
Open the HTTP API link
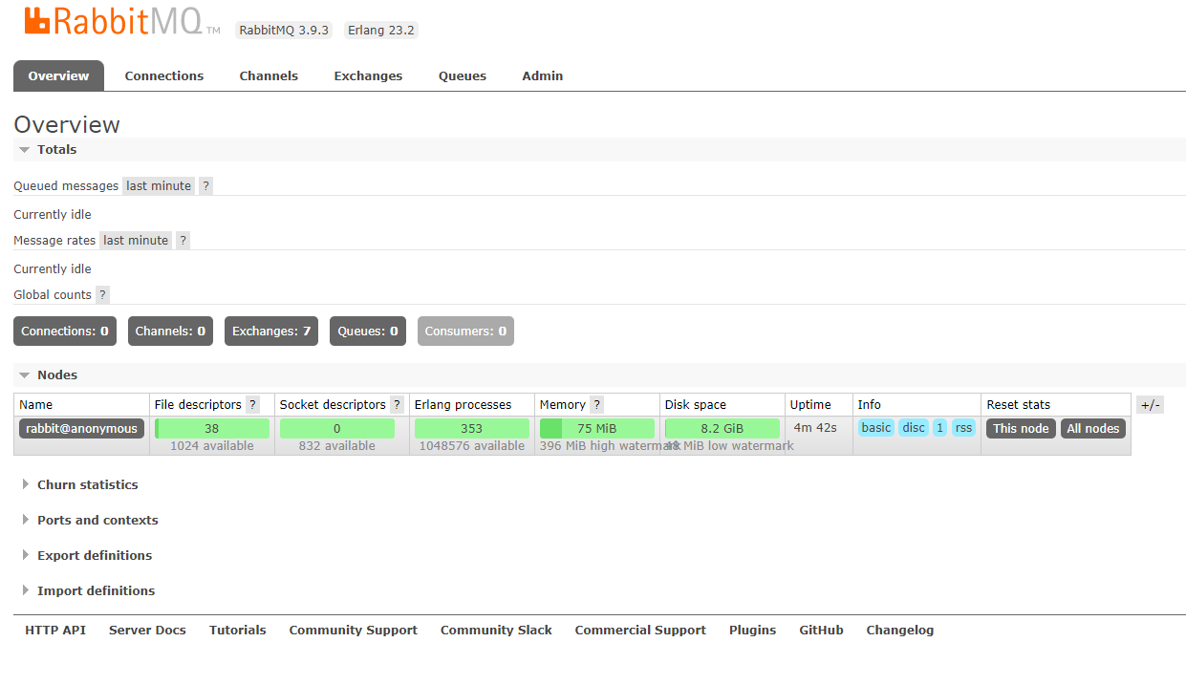pyautogui.click(x=55, y=631)
